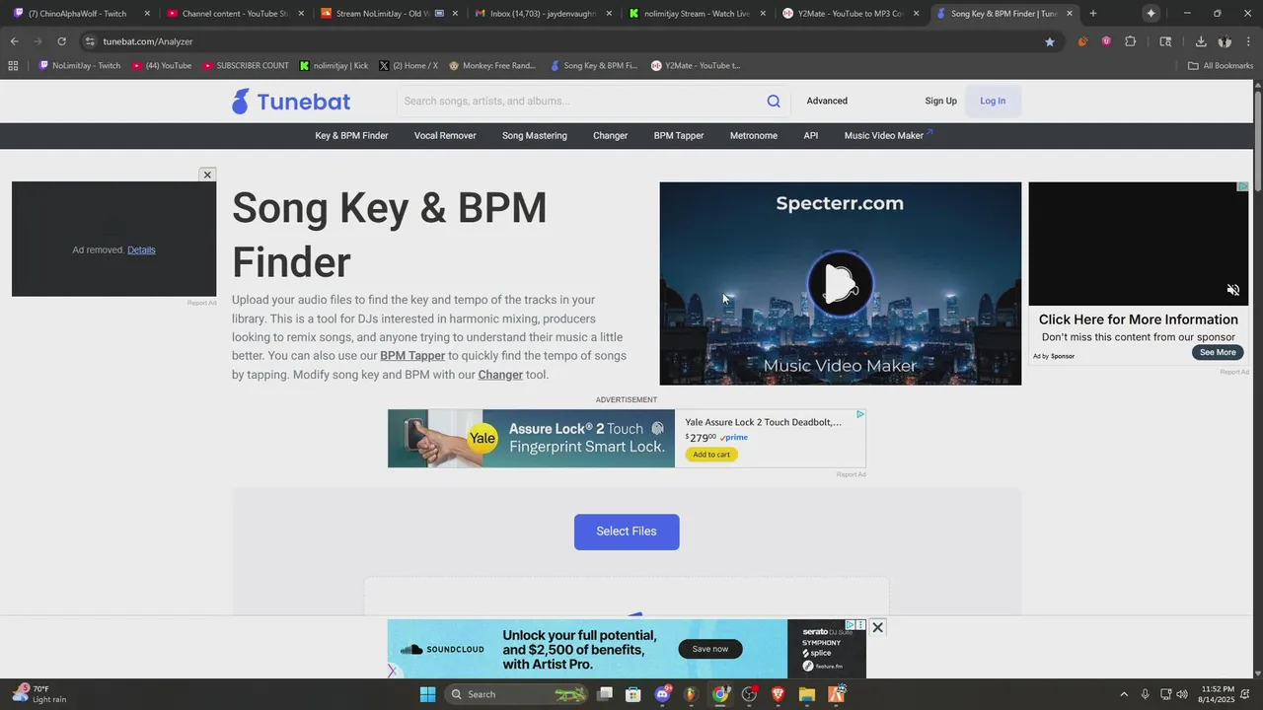Close the SoundCloud bottom banner ad
This screenshot has height=710, width=1263.
[877, 627]
